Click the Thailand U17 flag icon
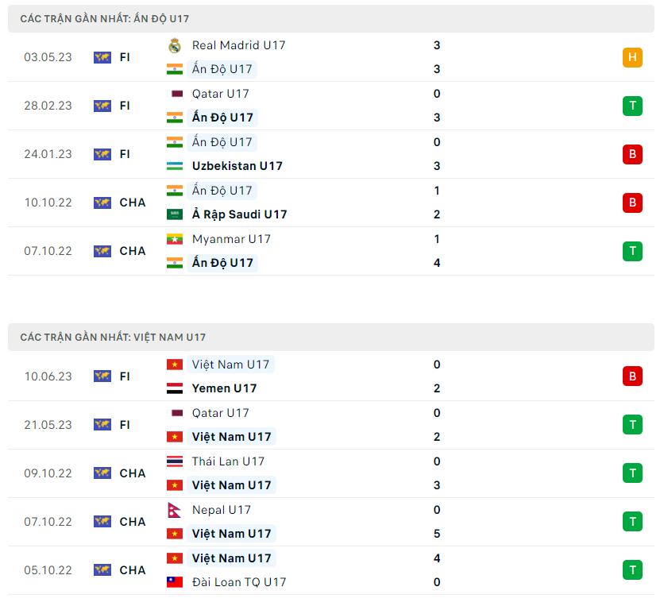This screenshot has width=664, height=606. pos(175,461)
